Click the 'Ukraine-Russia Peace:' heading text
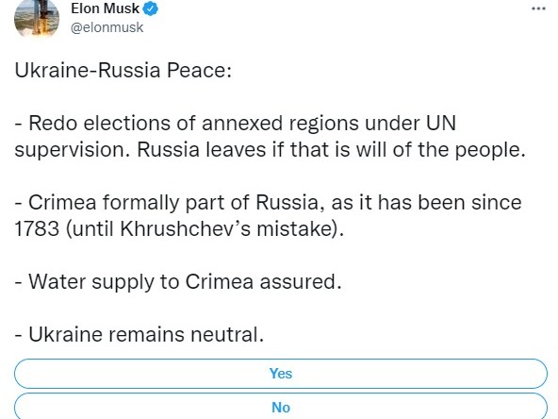This screenshot has height=419, width=558. pyautogui.click(x=123, y=70)
